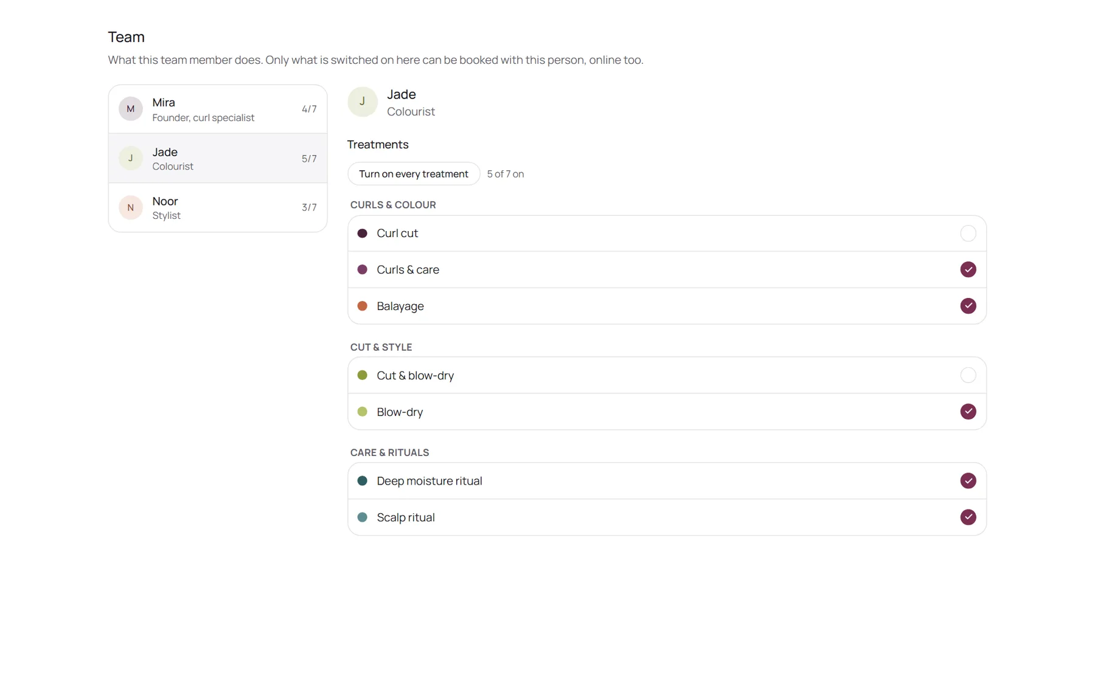Viewport: 1095px width, 684px height.
Task: Click Jade's J avatar in list
Action: [x=130, y=159]
